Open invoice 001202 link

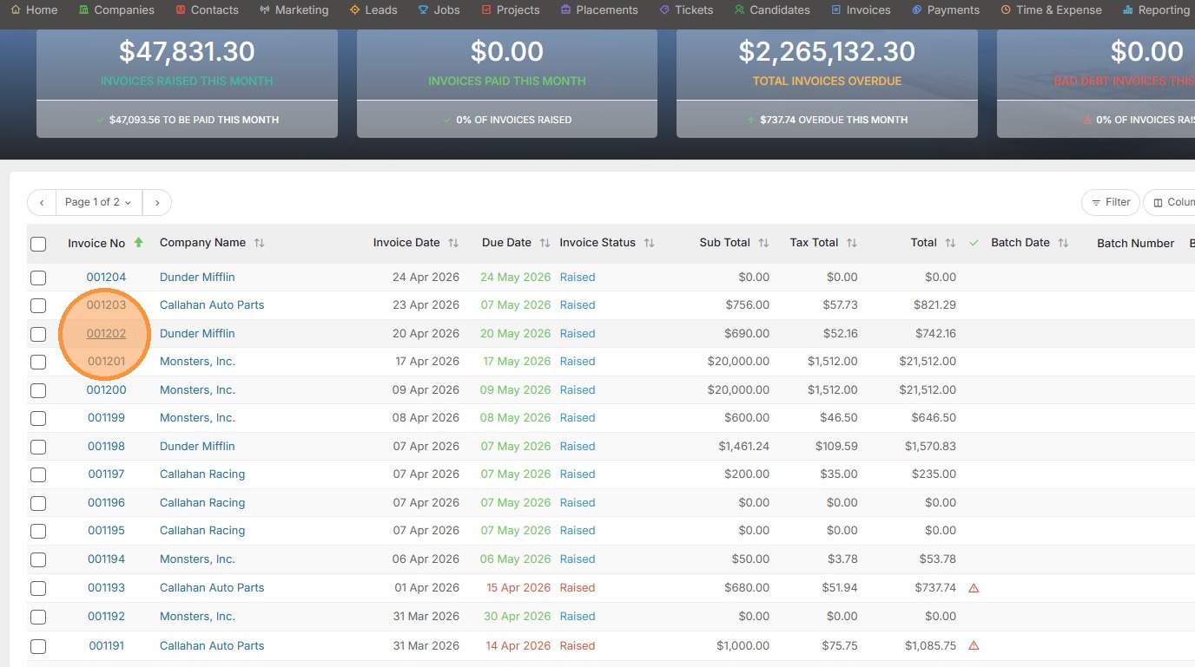pyautogui.click(x=106, y=334)
